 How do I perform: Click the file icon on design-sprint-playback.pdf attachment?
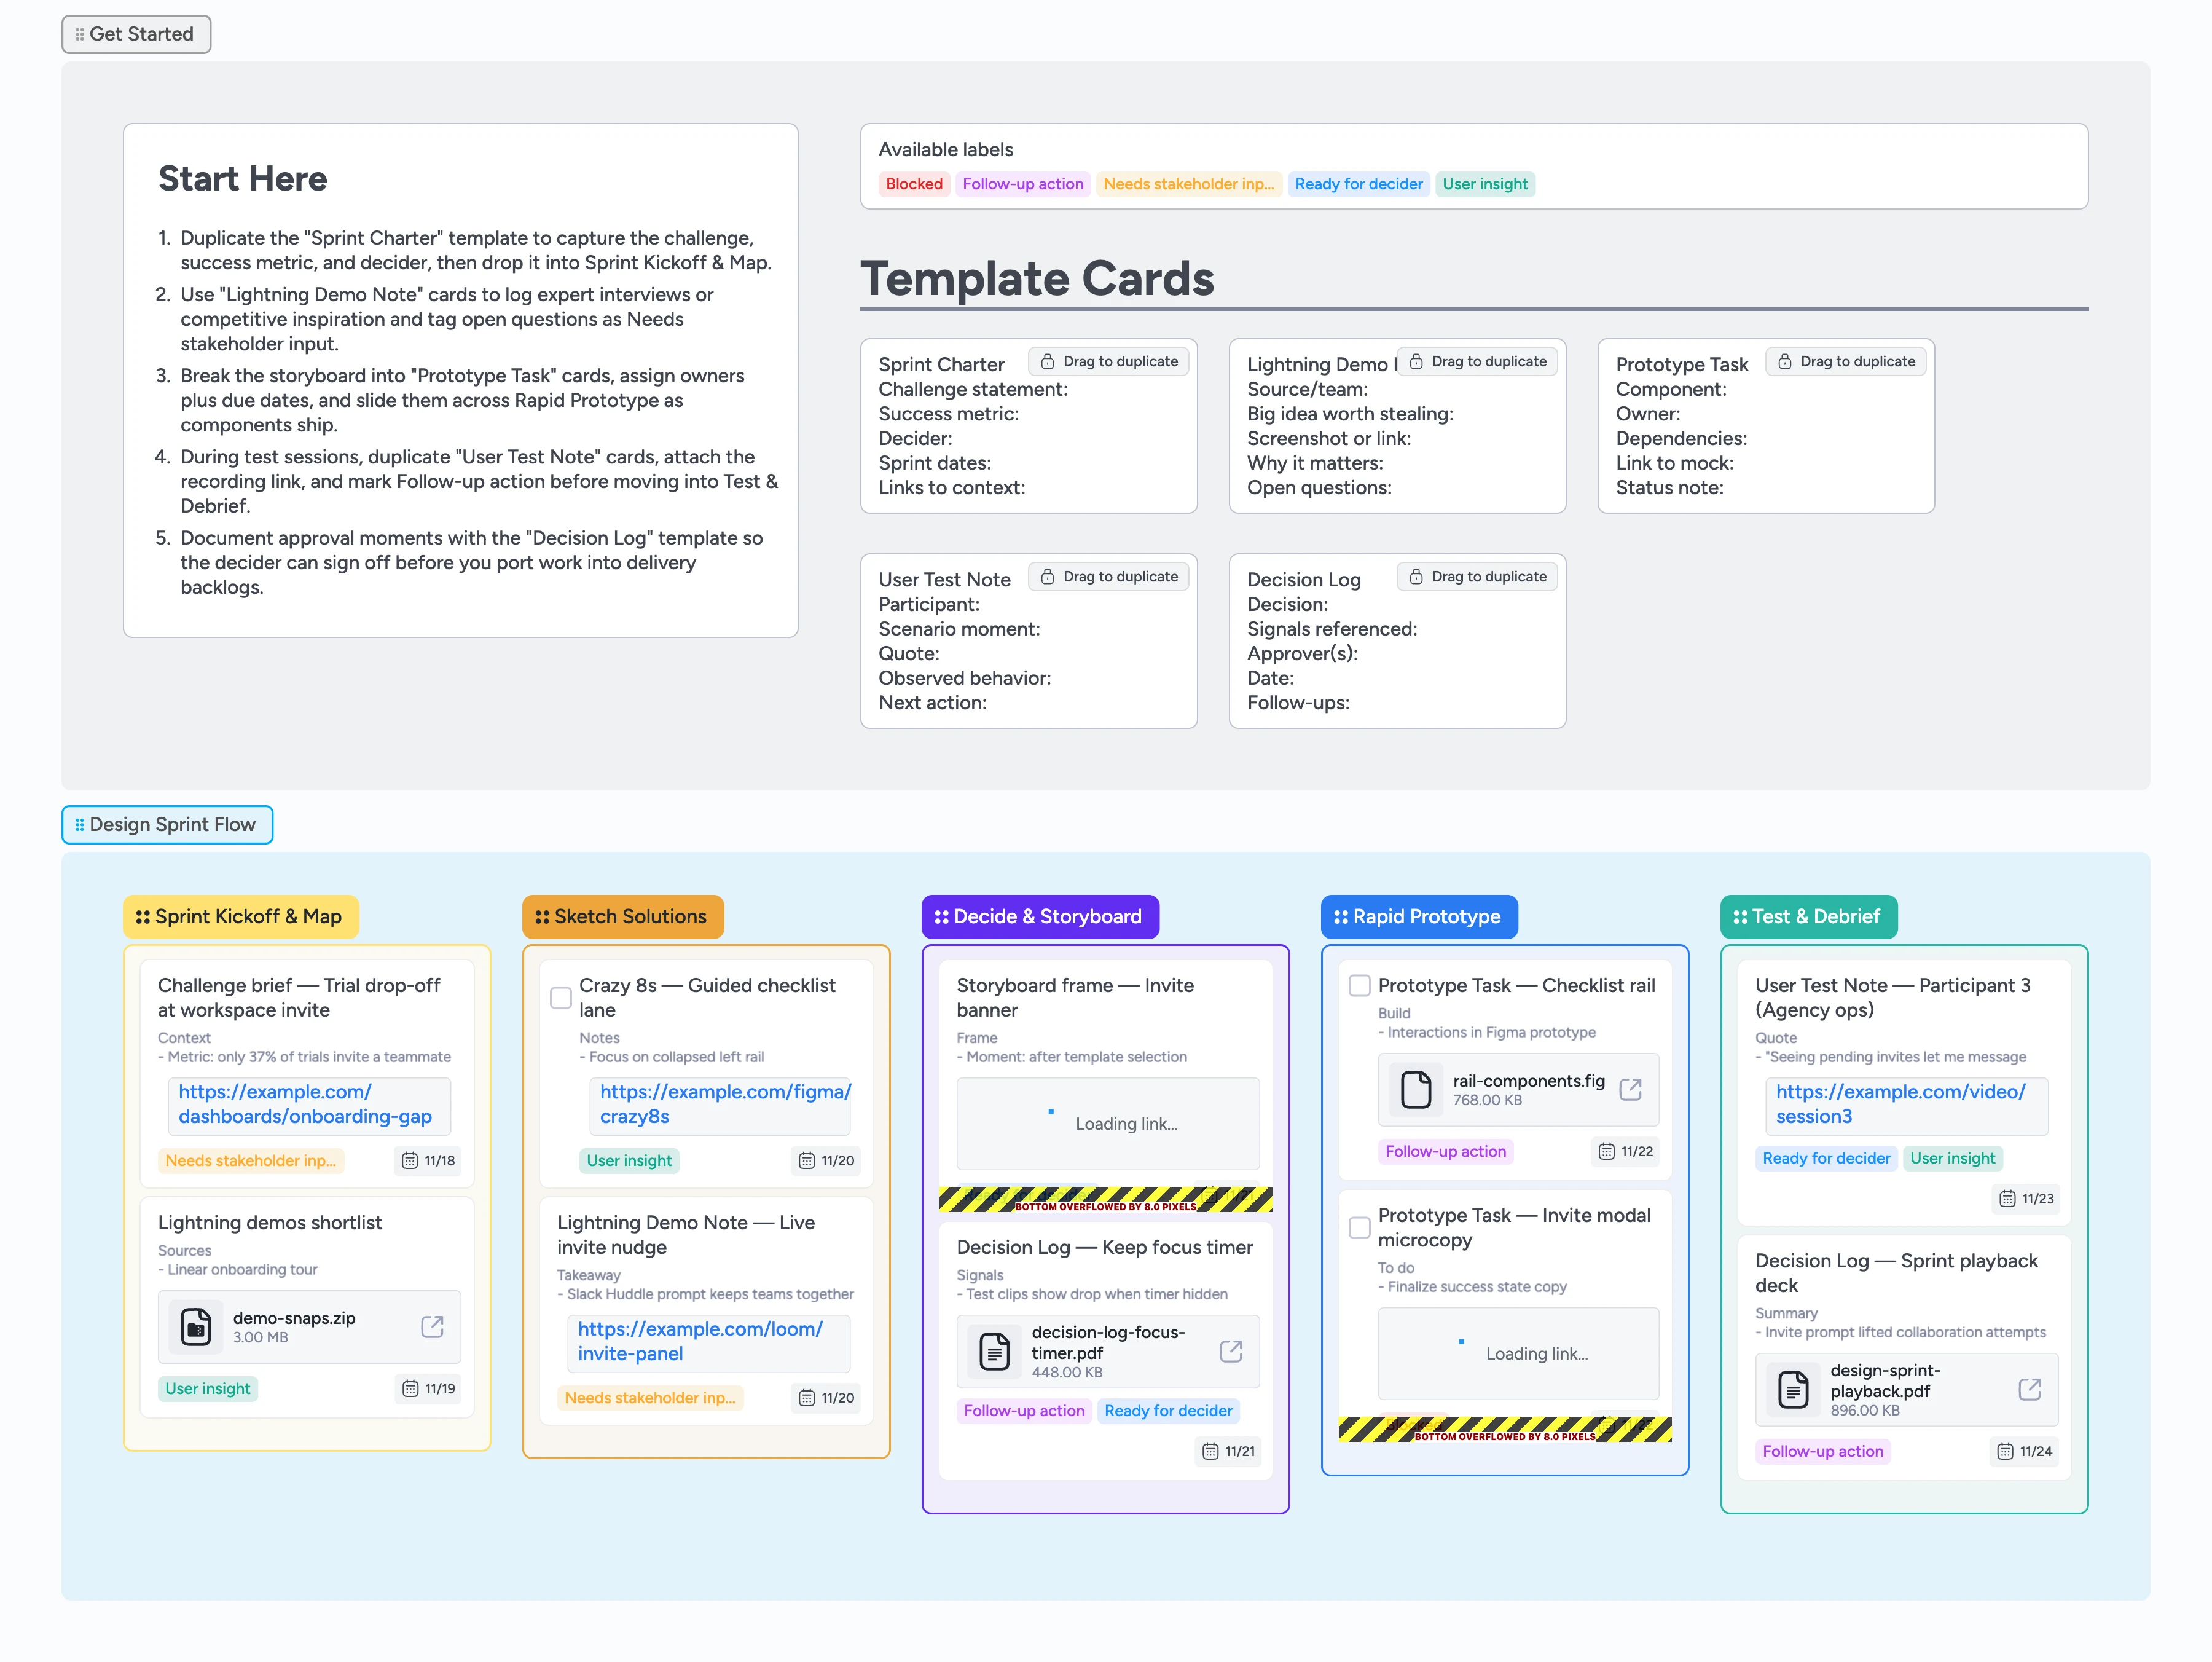point(1793,1389)
